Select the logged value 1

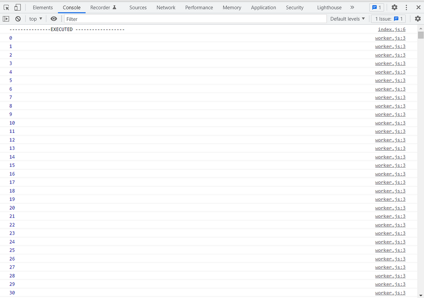pos(10,46)
